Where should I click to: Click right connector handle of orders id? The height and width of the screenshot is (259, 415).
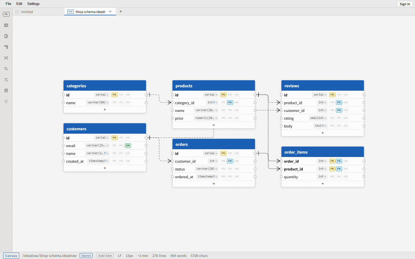(255, 153)
